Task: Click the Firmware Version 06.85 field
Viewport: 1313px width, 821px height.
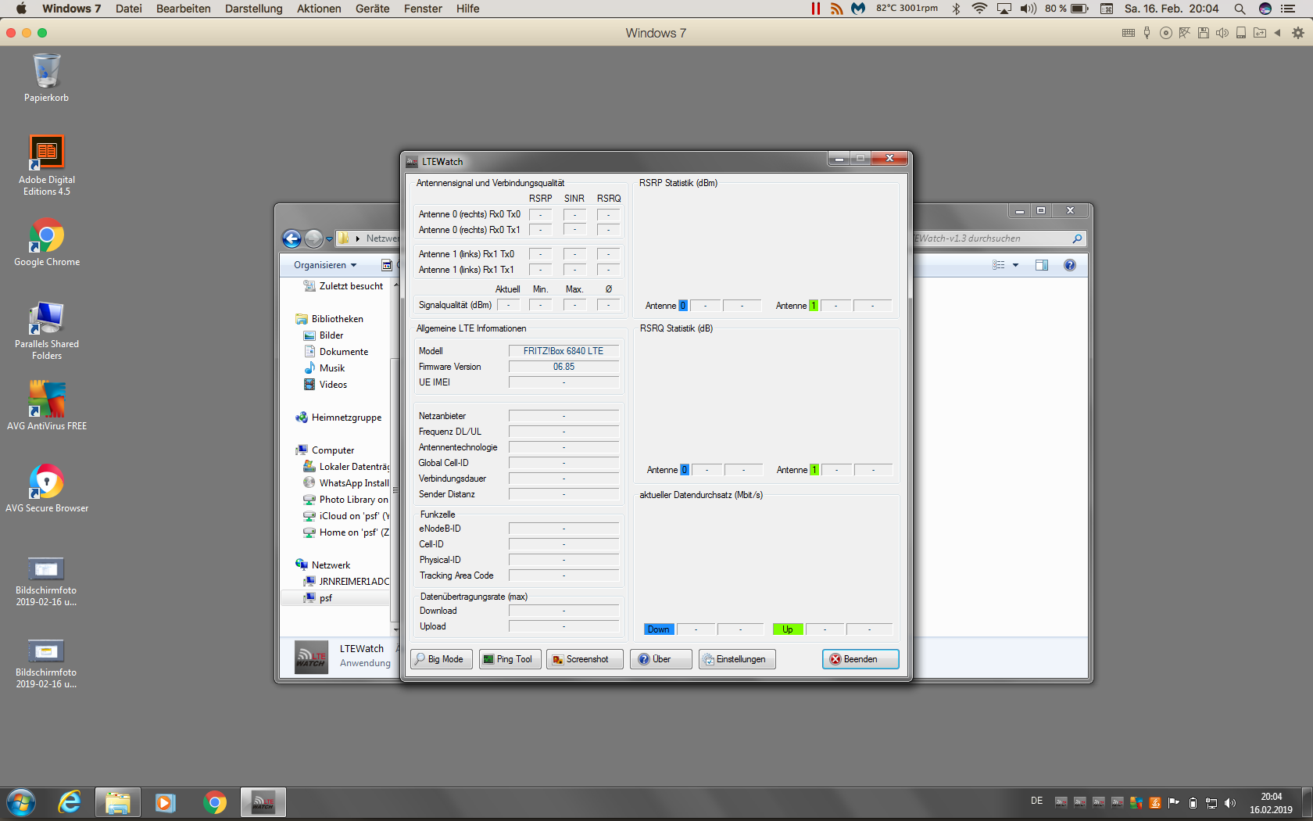Action: tap(563, 367)
